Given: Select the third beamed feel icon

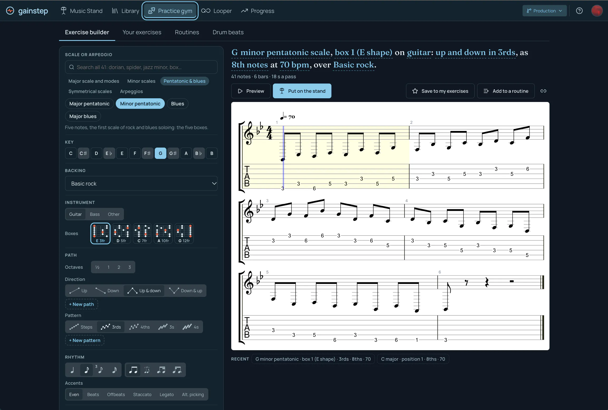Looking at the screenshot, I should coord(161,370).
